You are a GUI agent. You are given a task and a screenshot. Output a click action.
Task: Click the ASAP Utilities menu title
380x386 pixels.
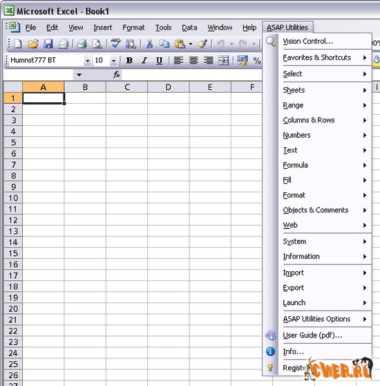287,28
